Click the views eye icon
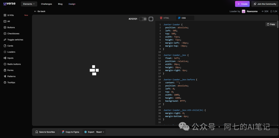 pos(262,11)
